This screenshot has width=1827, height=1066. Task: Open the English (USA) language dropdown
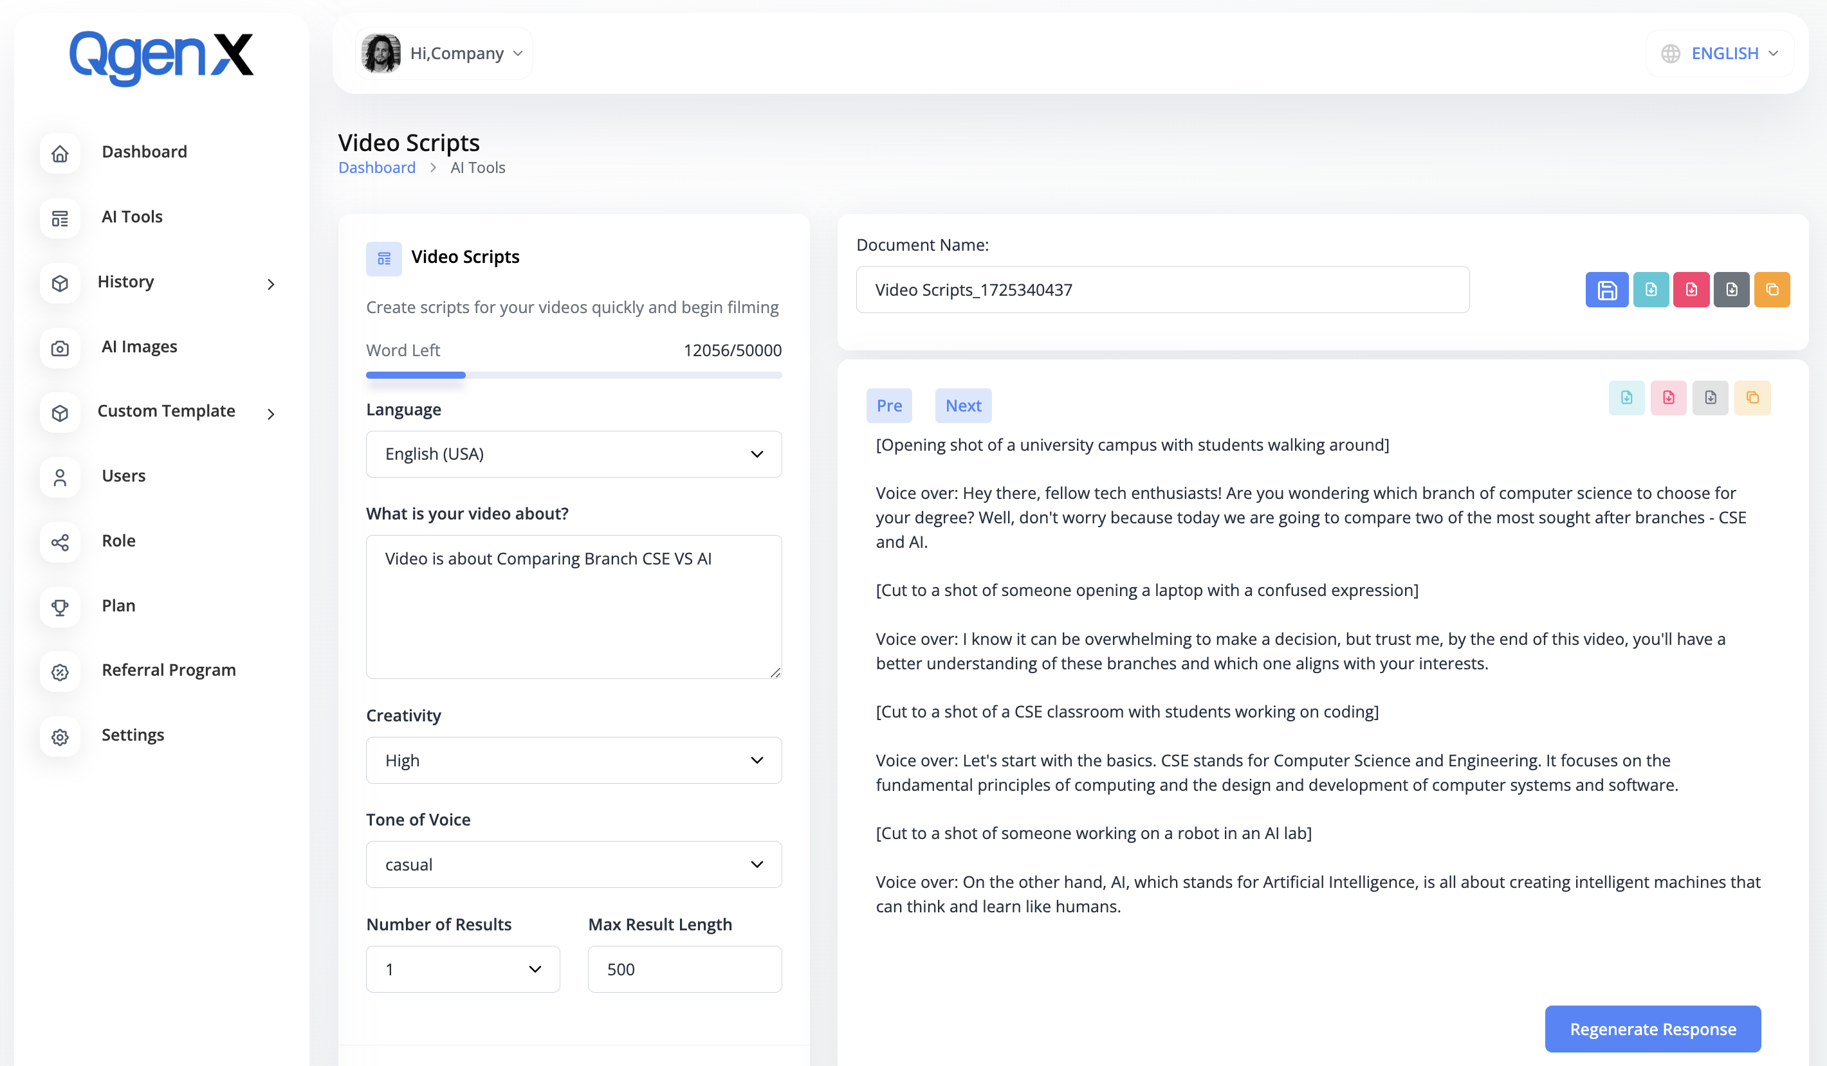(573, 454)
